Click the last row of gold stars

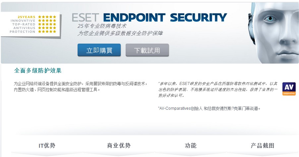click(x=47, y=31)
